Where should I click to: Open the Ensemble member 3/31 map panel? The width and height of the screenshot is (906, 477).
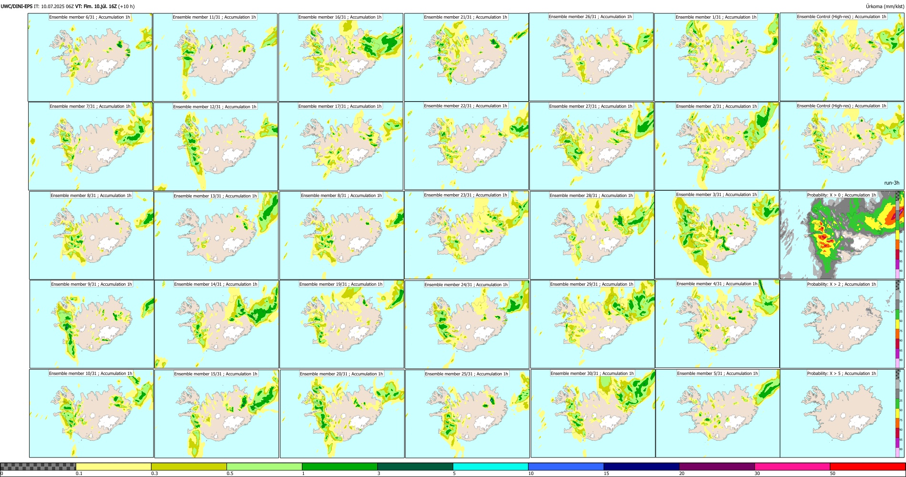(717, 234)
